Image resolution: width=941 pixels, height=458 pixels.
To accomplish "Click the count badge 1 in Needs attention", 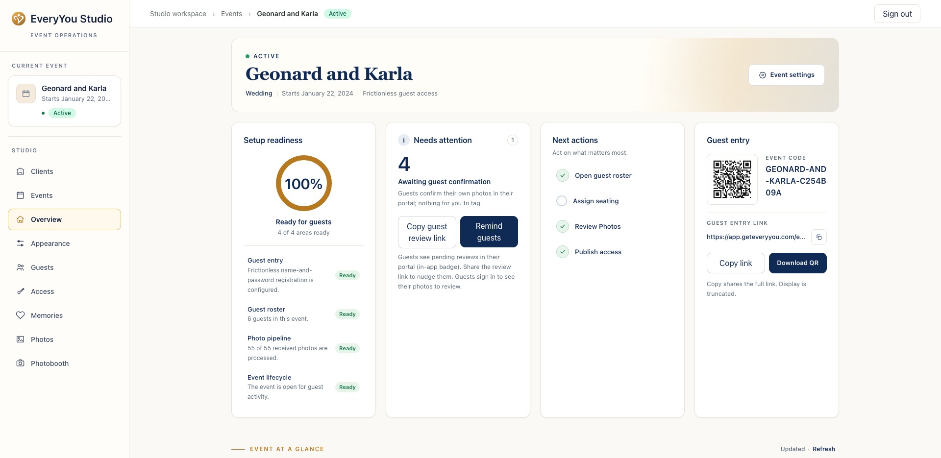I will pyautogui.click(x=513, y=140).
